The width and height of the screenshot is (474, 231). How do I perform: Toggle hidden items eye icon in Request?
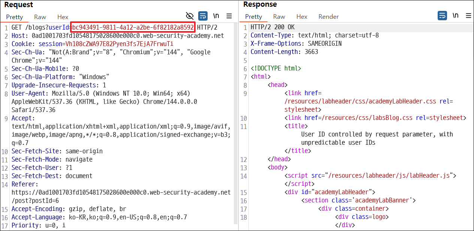tap(190, 16)
